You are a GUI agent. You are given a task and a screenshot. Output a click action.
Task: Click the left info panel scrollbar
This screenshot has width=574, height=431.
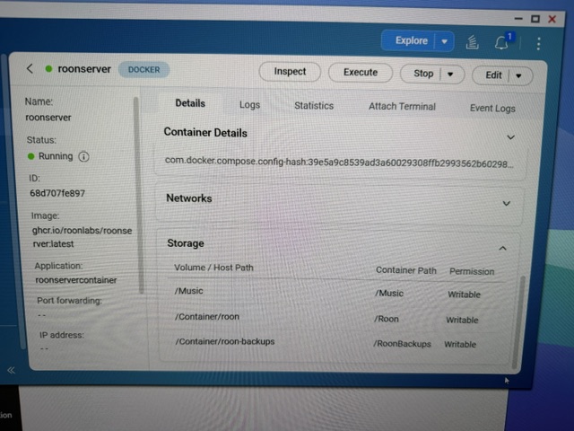click(138, 195)
